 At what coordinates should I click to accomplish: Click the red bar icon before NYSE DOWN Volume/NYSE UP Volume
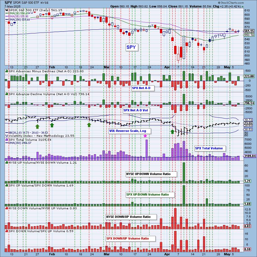pos(7,208)
